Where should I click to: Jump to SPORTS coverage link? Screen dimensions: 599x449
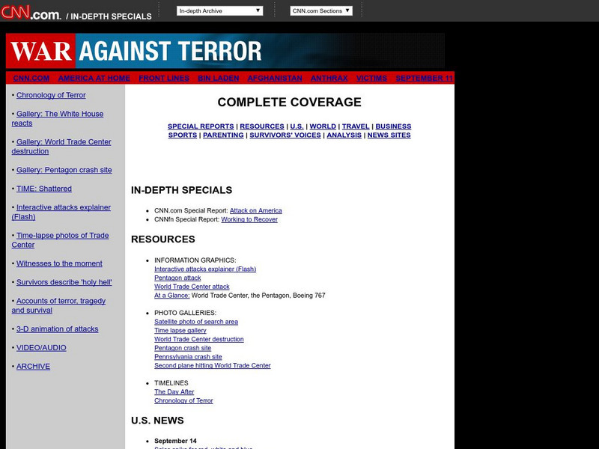[182, 135]
